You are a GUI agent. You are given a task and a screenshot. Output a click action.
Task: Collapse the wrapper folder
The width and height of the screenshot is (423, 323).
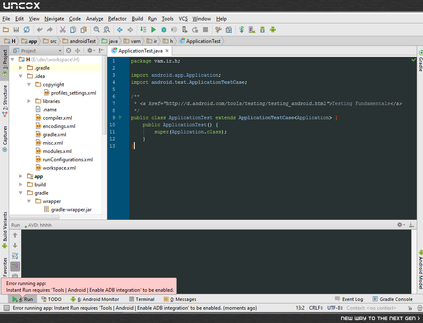tap(29, 201)
